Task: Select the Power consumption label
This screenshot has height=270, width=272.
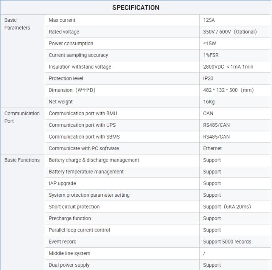Action: tap(71, 44)
